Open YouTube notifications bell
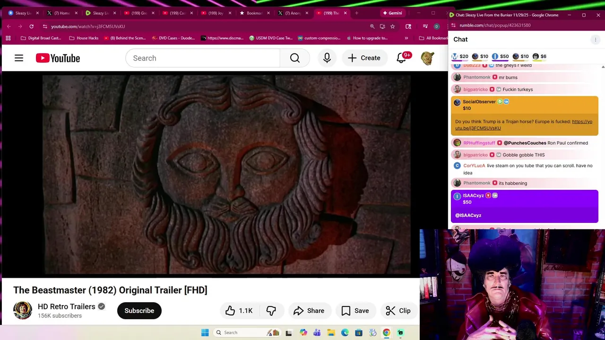The height and width of the screenshot is (340, 605). 401,58
